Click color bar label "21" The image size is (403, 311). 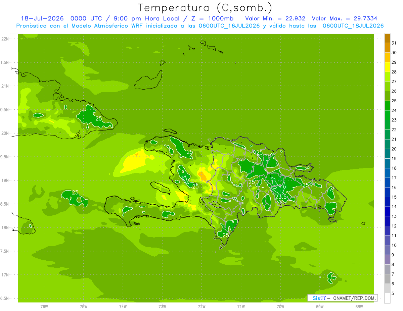pos(394,139)
